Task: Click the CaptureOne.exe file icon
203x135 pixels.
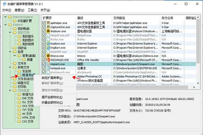Action: (48, 27)
